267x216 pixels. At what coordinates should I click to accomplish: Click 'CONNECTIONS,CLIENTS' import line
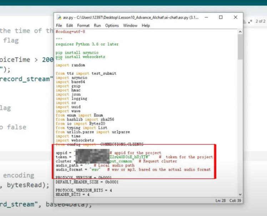[x=100, y=144]
